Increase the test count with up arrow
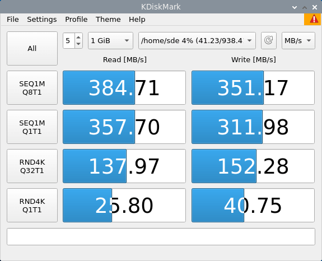322x261 pixels. click(78, 37)
